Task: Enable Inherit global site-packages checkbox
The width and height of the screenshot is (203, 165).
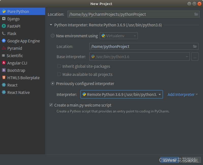Action: [59, 66]
